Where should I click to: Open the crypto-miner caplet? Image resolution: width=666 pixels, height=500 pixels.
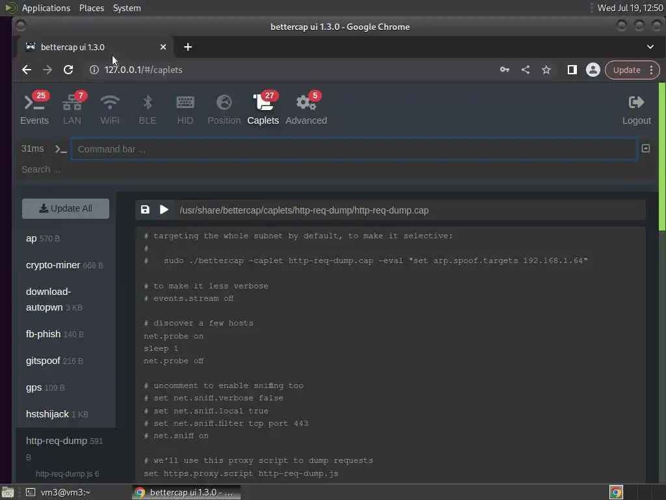coord(66,265)
